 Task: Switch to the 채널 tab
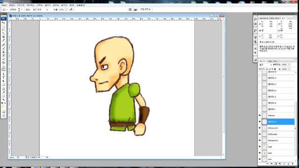pyautogui.click(x=270, y=61)
